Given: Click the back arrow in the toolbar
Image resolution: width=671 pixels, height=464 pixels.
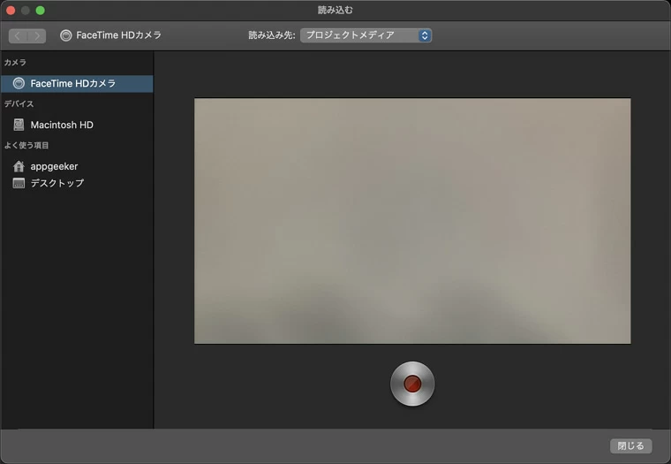Looking at the screenshot, I should [x=18, y=35].
